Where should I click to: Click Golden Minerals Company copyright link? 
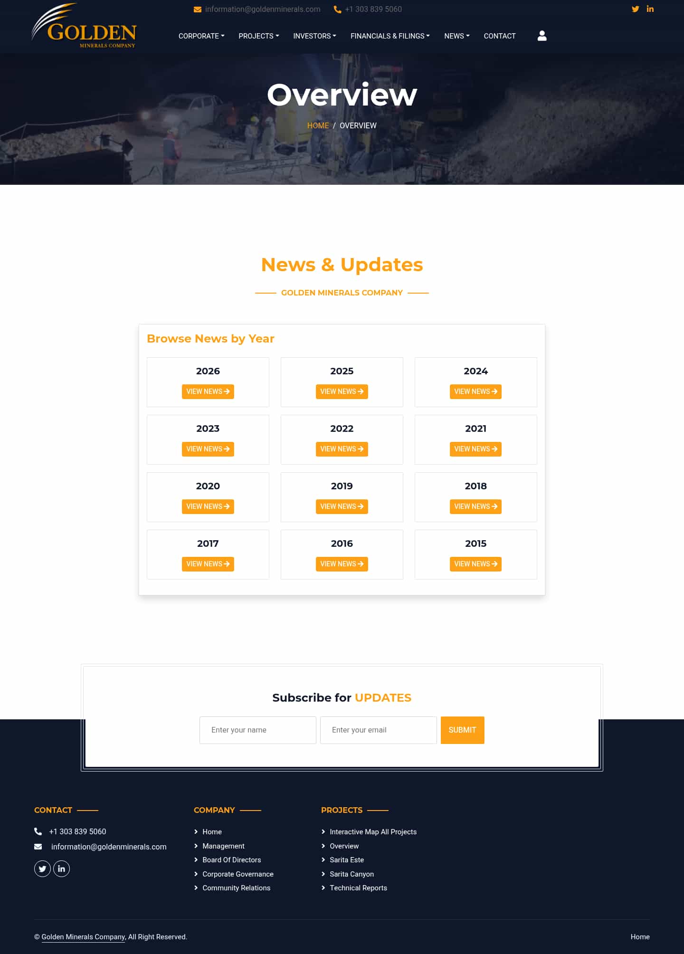84,937
